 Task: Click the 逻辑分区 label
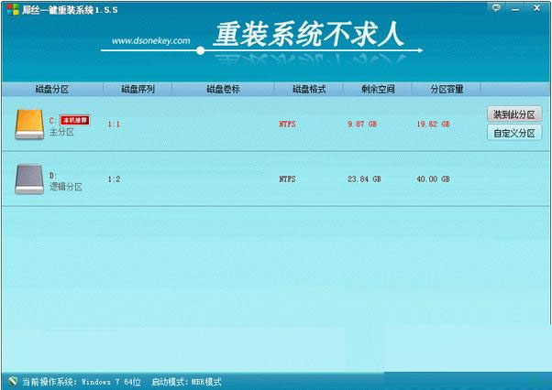65,187
